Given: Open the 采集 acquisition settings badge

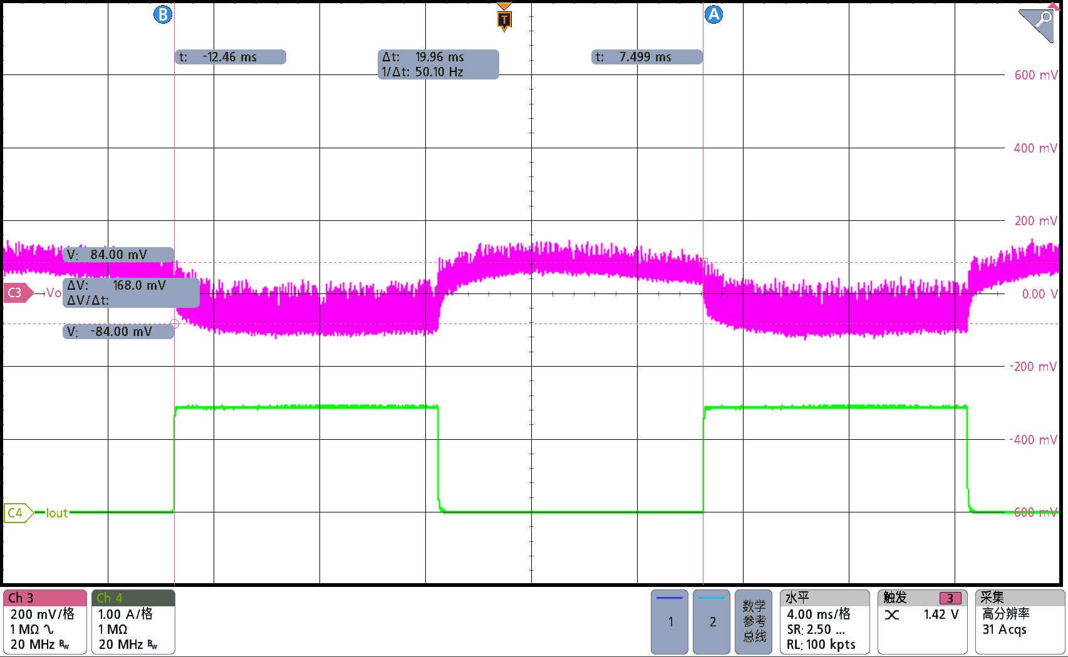Looking at the screenshot, I should pyautogui.click(x=1020, y=621).
